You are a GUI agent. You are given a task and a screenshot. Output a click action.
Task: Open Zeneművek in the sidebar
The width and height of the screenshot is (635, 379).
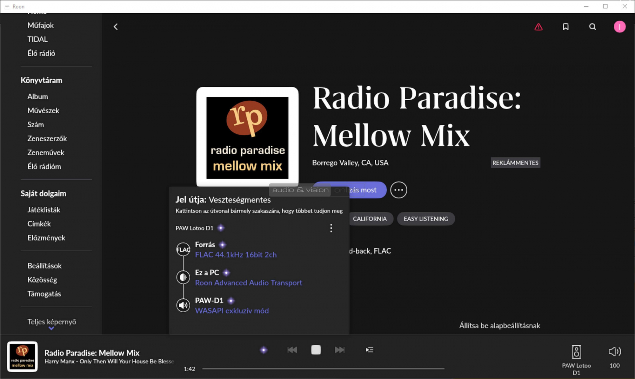(46, 152)
